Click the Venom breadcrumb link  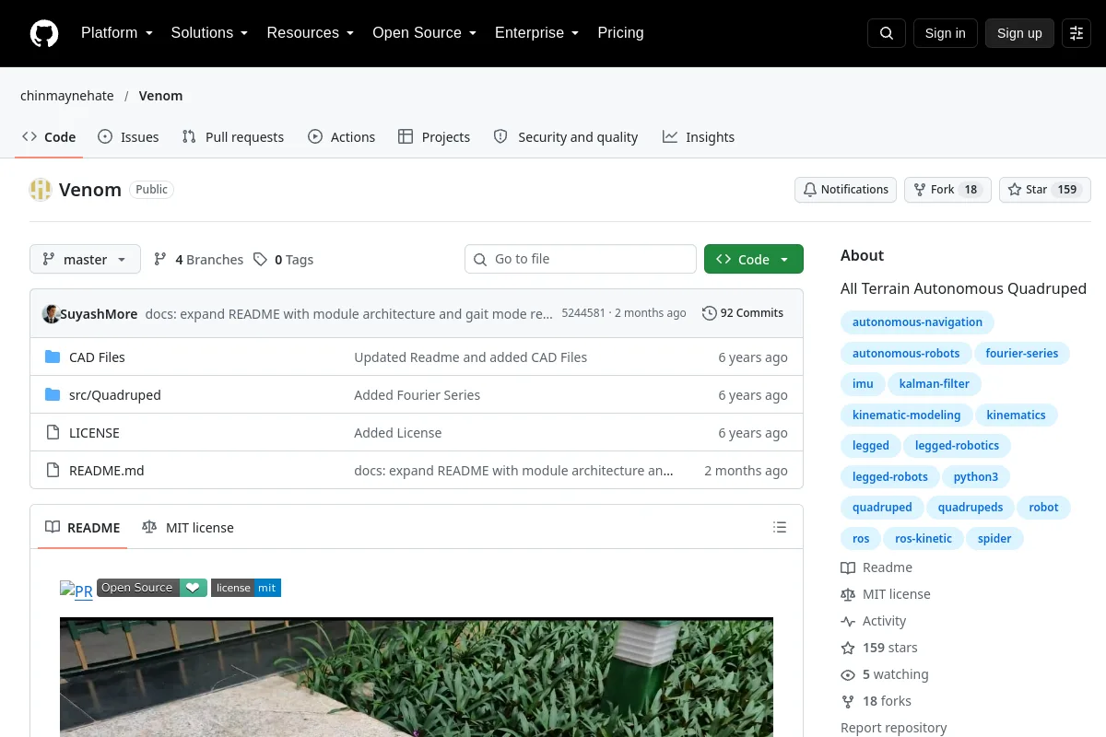pos(161,96)
